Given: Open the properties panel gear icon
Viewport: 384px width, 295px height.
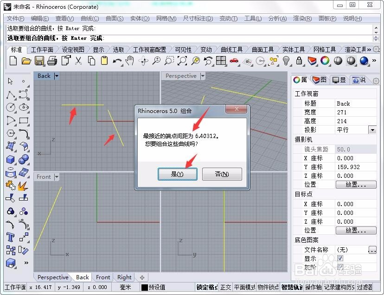Looking at the screenshot, I should point(376,81).
